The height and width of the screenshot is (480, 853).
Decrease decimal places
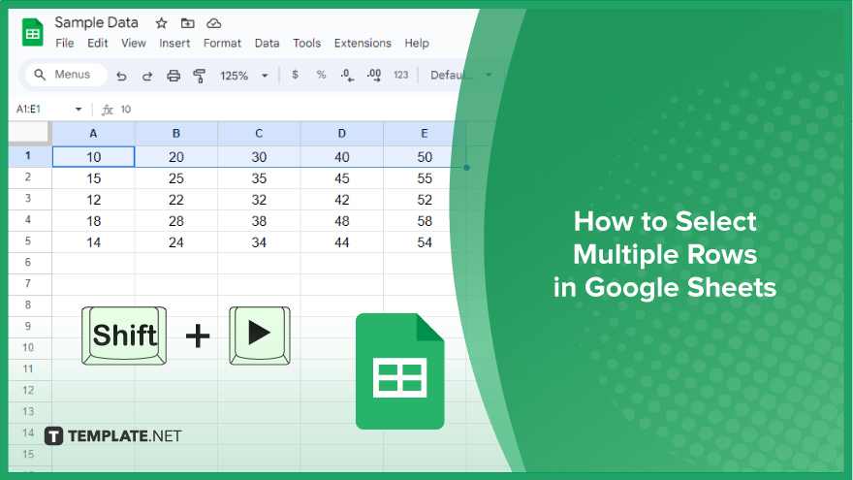(x=347, y=75)
